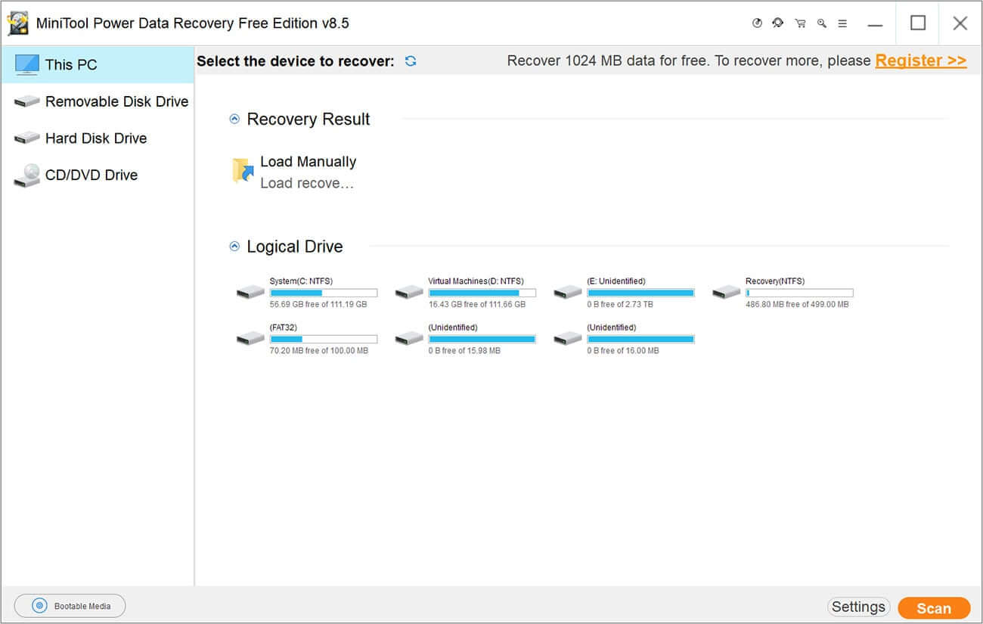Start scanning with the Scan button
Image resolution: width=983 pixels, height=624 pixels.
pos(934,608)
